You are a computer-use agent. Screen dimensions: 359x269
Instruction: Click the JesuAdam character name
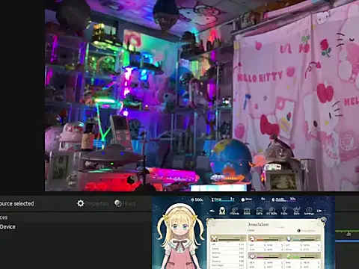coord(258,224)
